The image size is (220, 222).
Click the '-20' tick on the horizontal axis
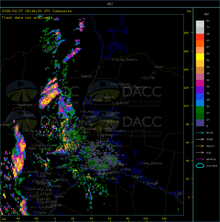tap(36, 219)
